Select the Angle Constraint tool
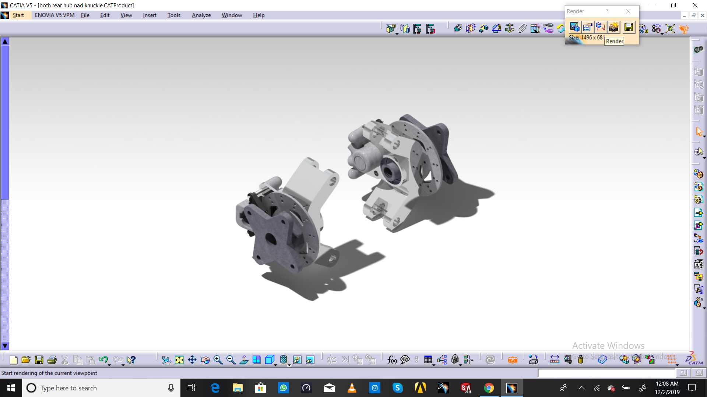Image resolution: width=707 pixels, height=397 pixels. click(x=496, y=28)
